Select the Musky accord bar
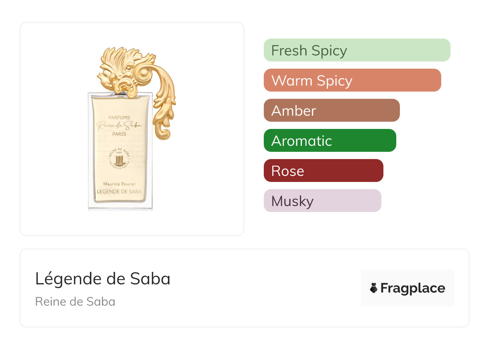This screenshot has height=347, width=489. pos(322,201)
